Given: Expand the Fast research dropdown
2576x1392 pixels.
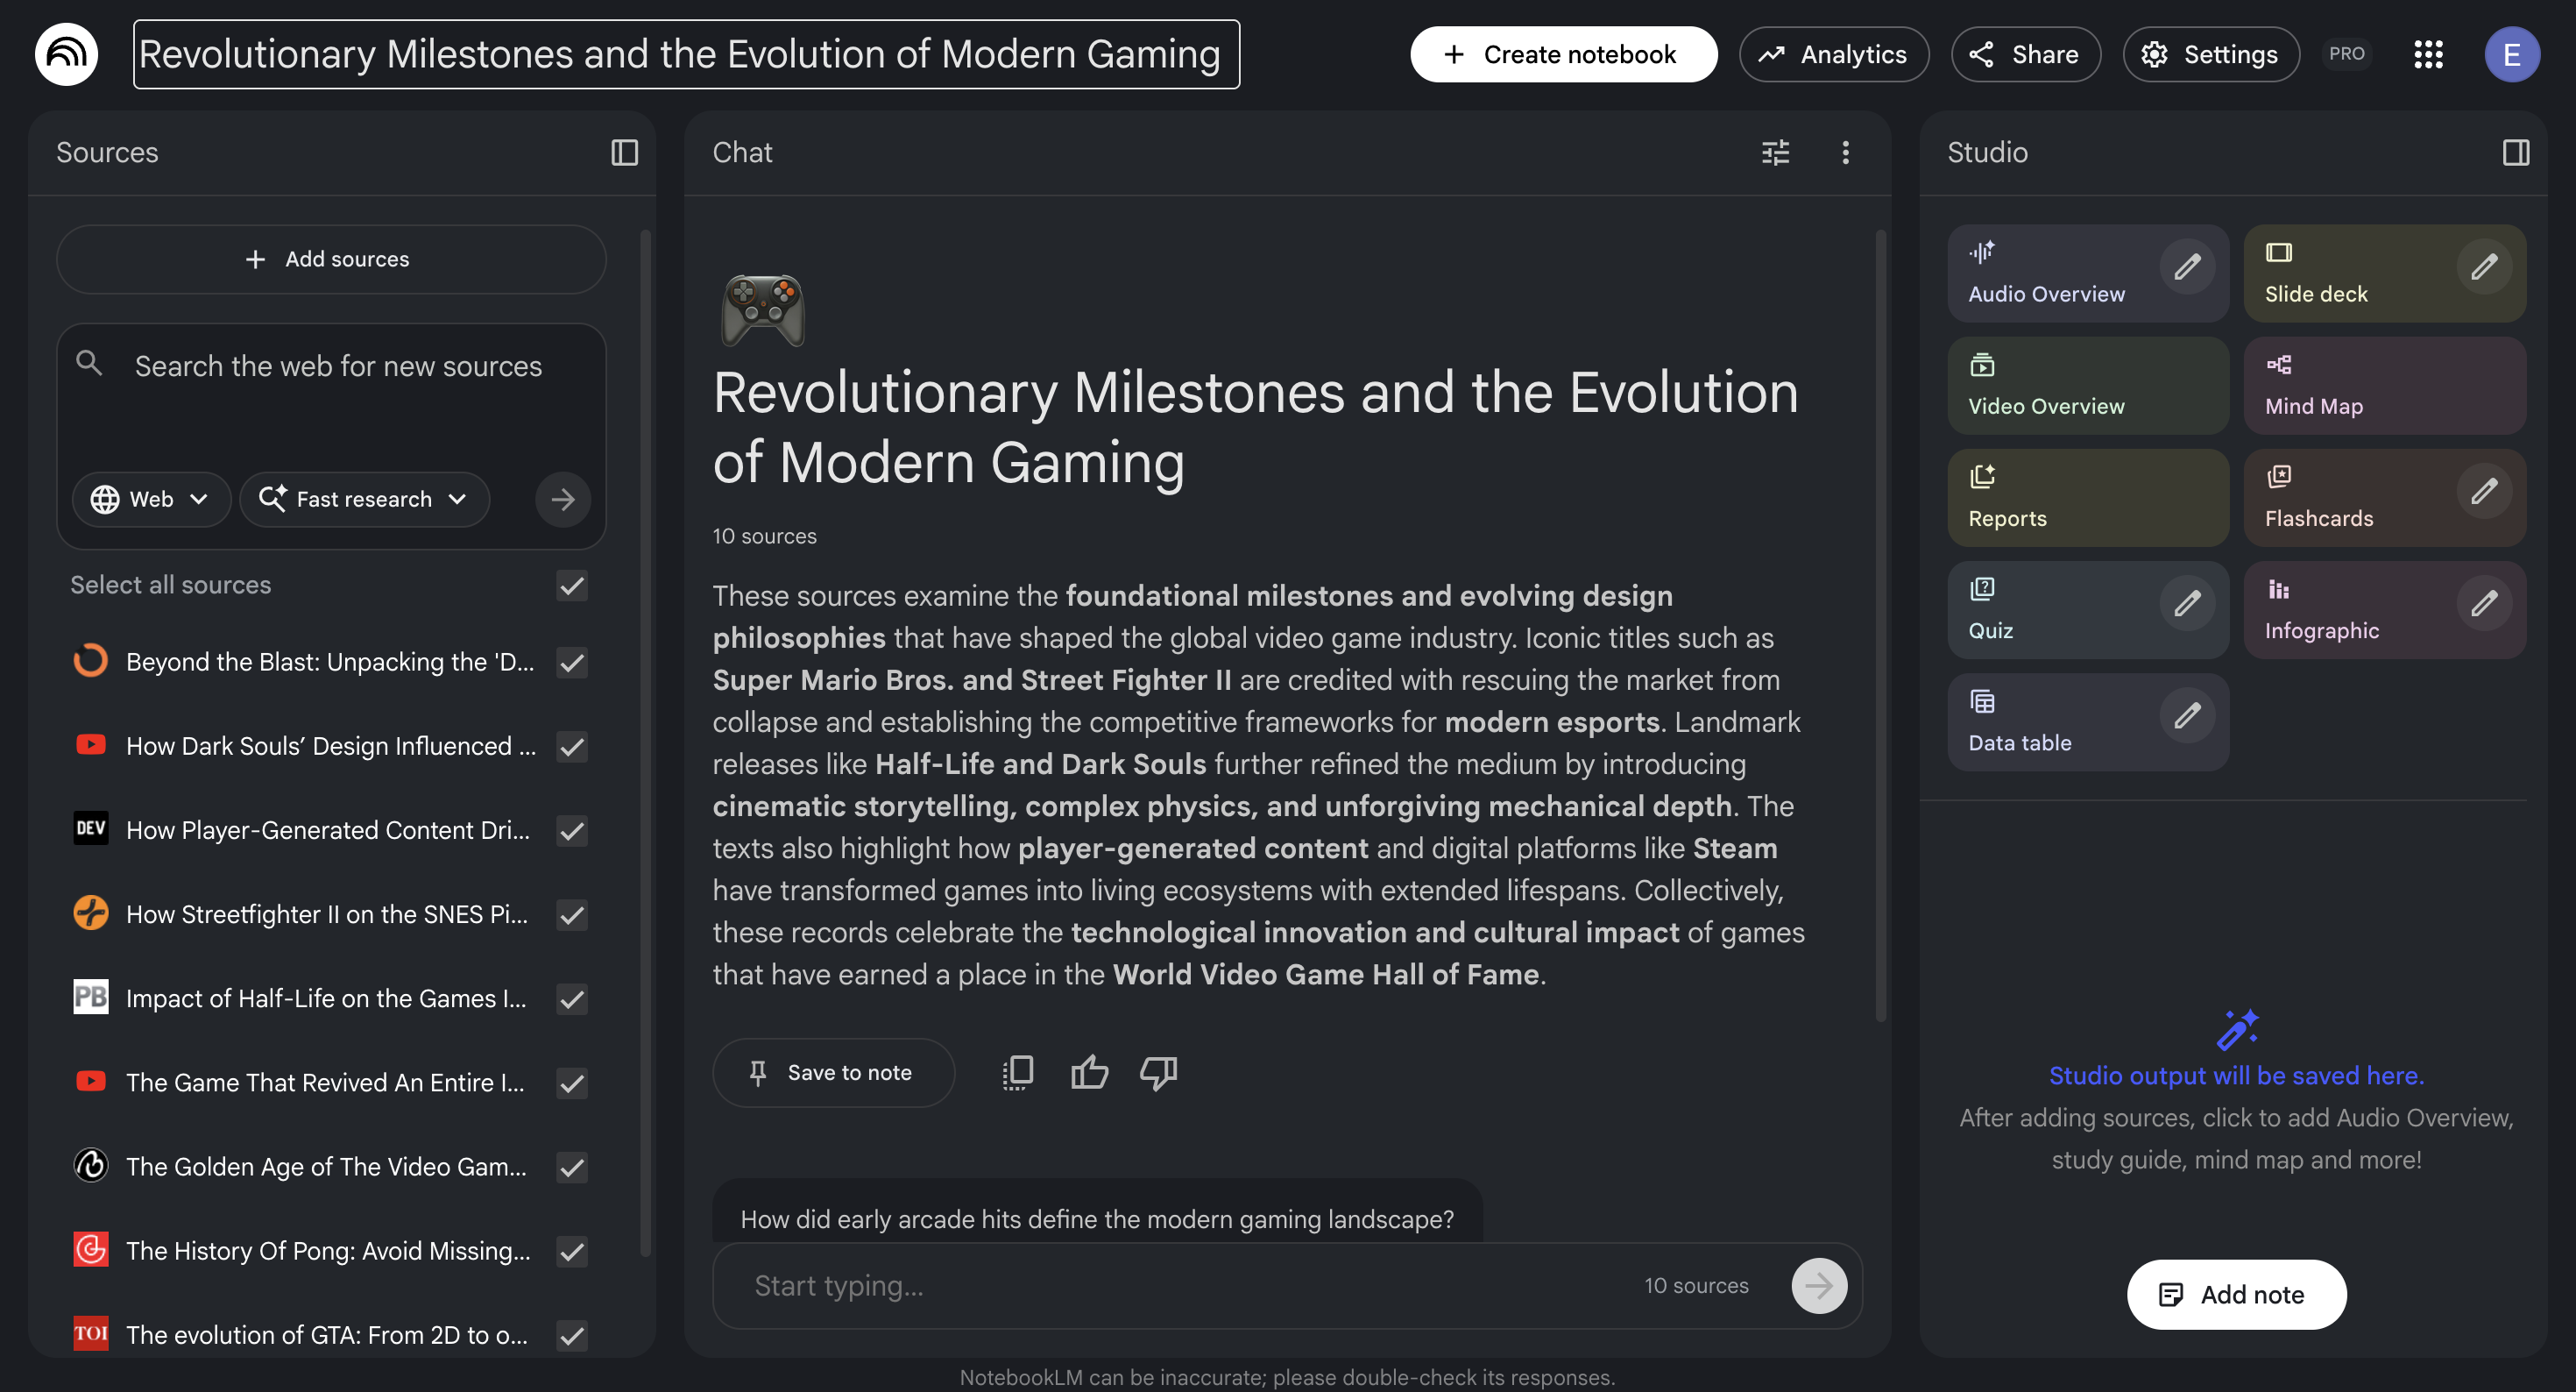Looking at the screenshot, I should click(364, 500).
